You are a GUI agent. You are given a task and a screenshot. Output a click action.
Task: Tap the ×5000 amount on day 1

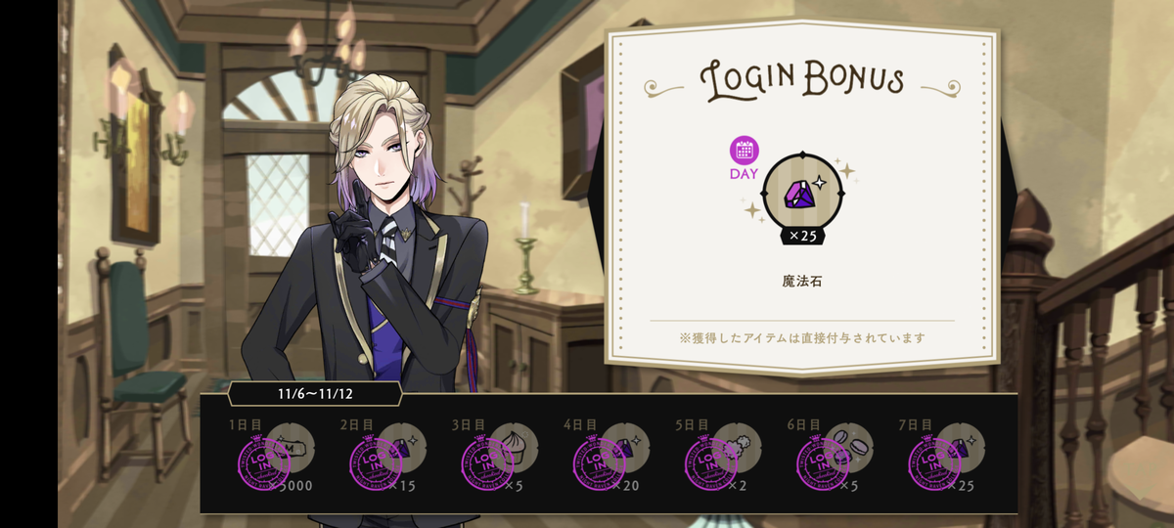(x=293, y=486)
